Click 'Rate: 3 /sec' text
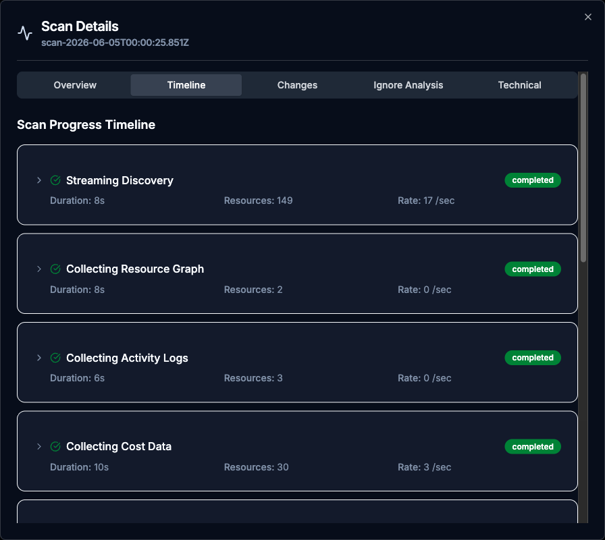Viewport: 605px width, 540px height. click(425, 467)
